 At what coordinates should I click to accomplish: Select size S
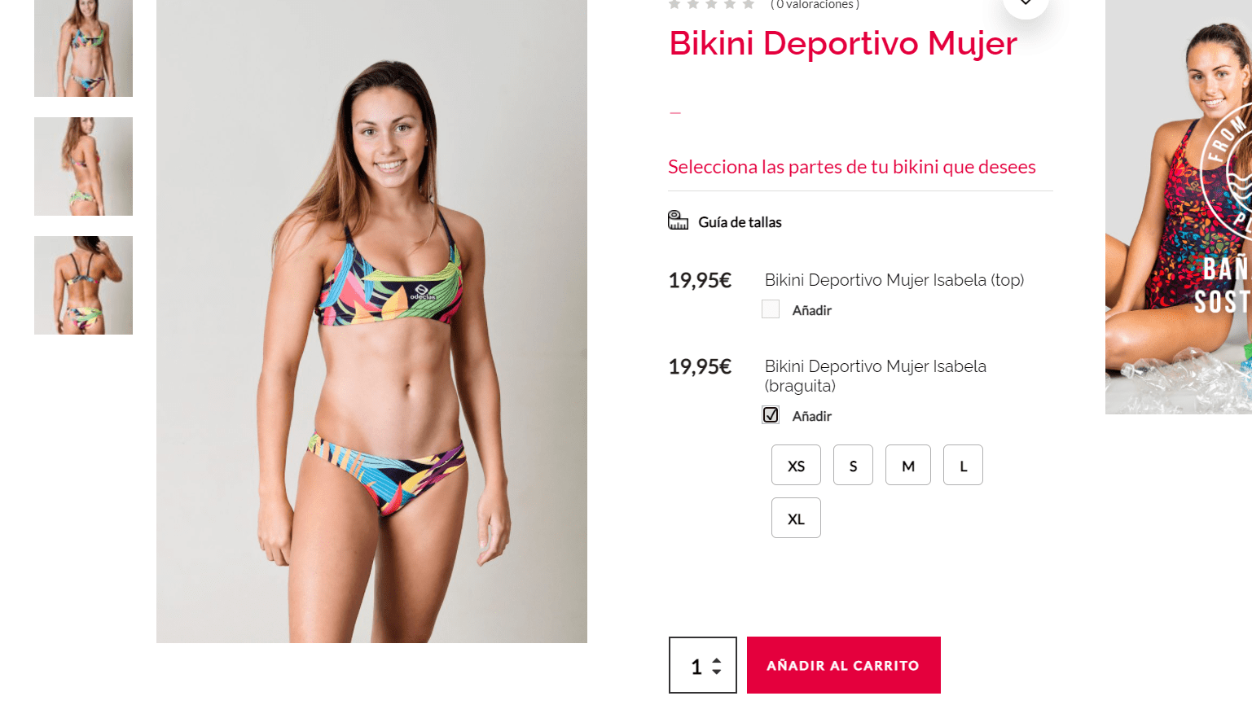(853, 465)
